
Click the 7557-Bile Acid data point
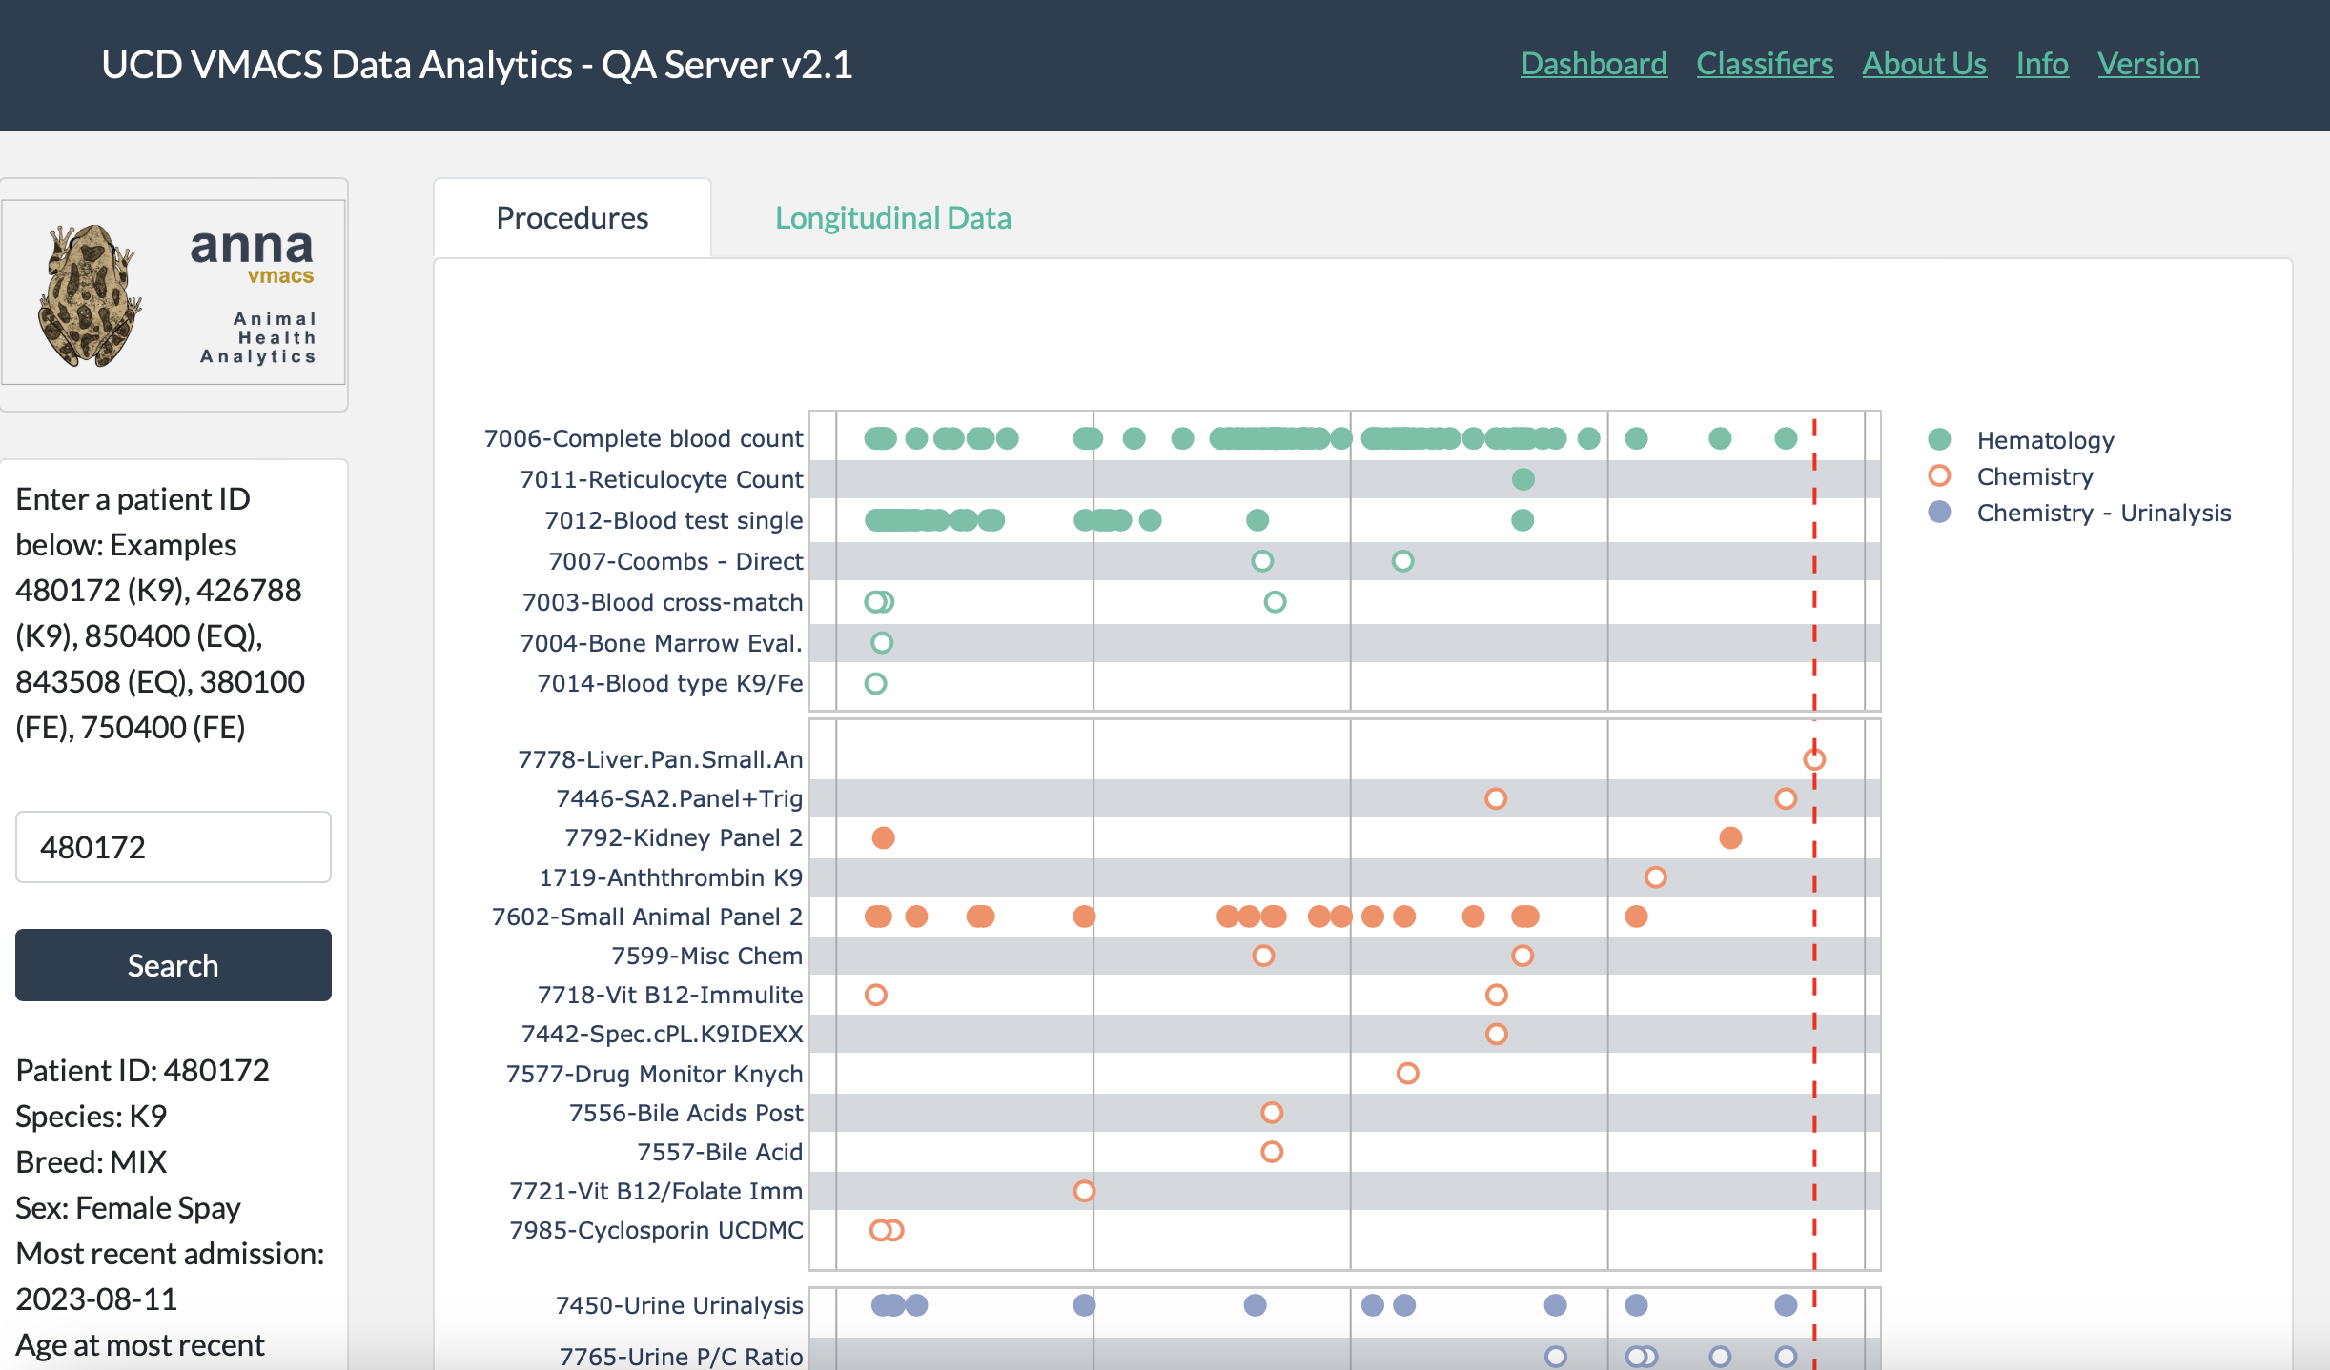[x=1271, y=1152]
